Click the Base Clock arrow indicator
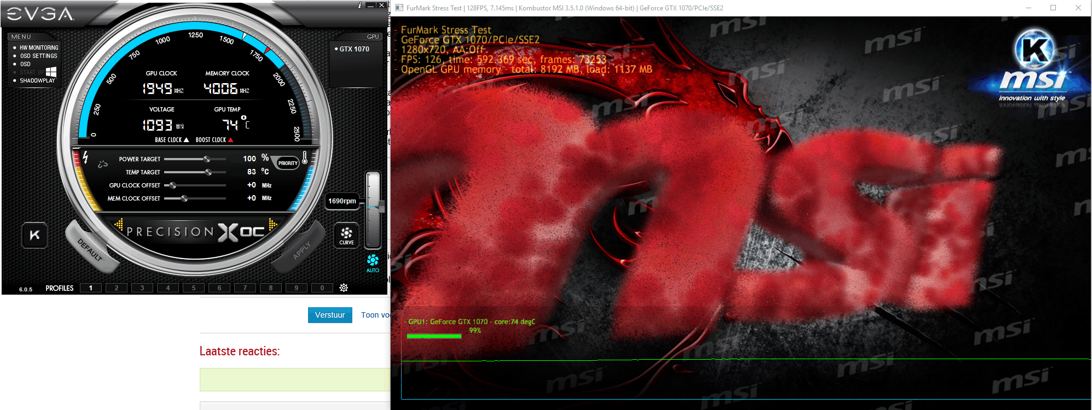 [x=186, y=140]
